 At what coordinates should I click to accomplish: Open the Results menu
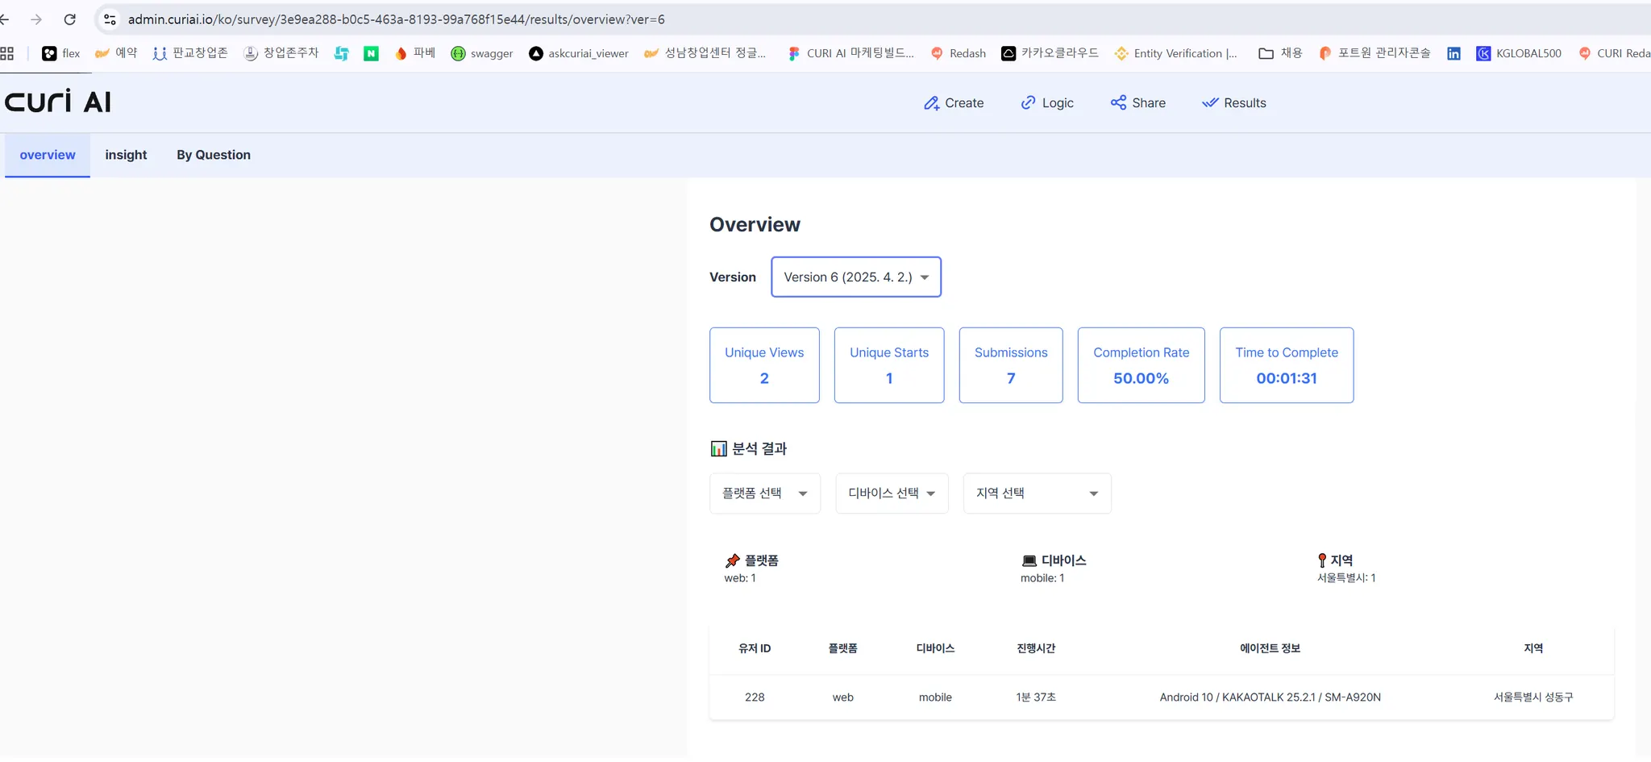[1234, 103]
